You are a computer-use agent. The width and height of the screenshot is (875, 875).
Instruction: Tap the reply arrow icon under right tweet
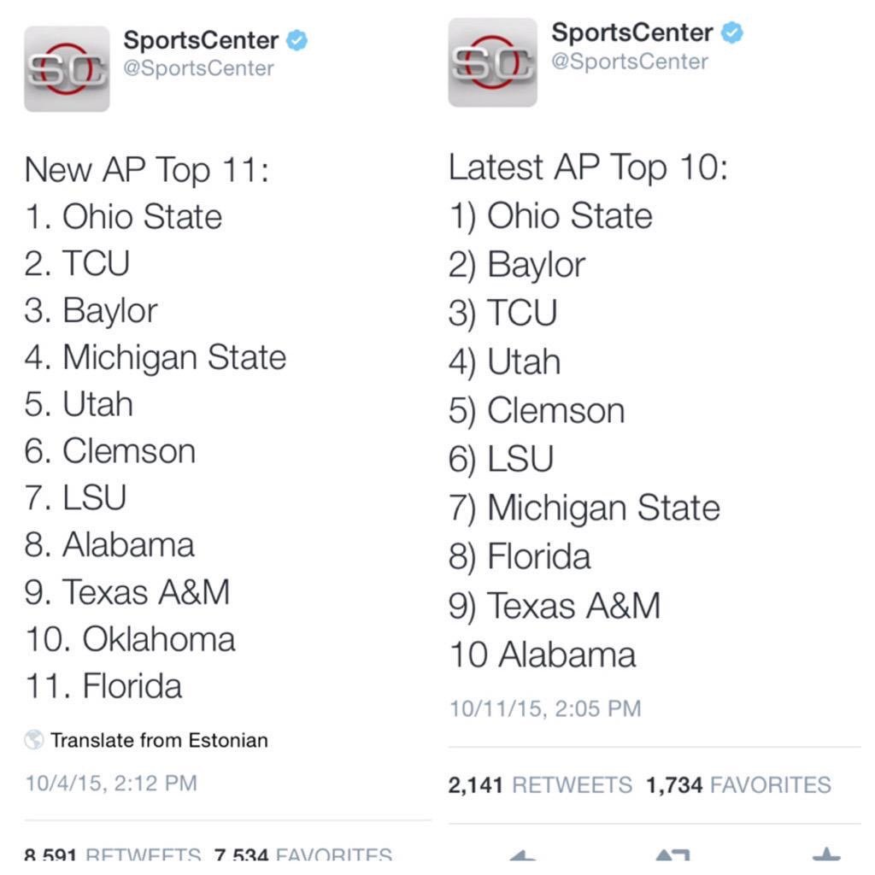click(523, 854)
